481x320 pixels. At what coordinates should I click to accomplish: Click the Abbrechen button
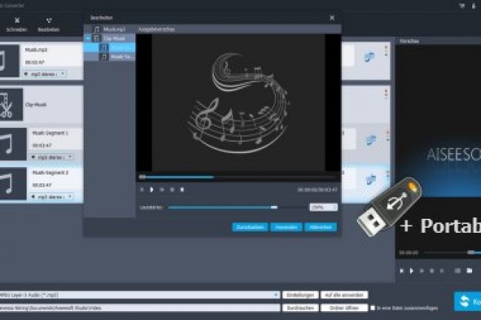click(320, 227)
